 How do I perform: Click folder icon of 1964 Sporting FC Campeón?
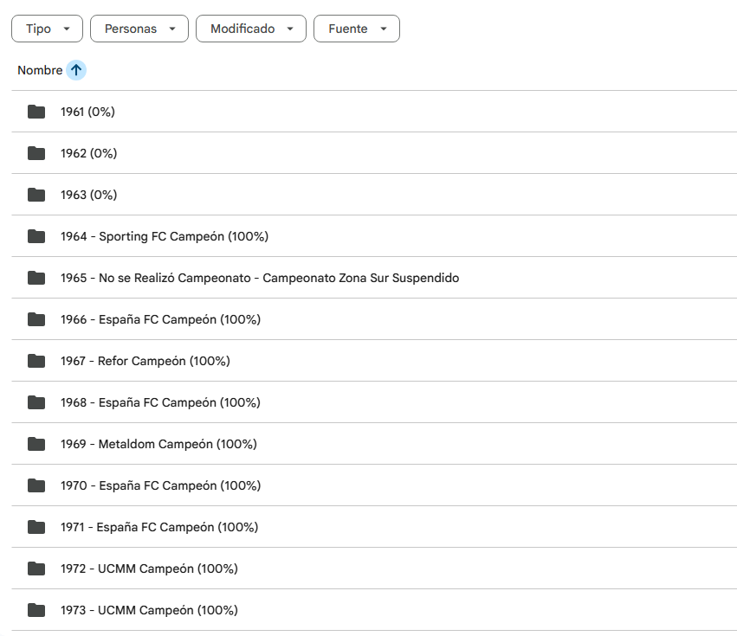(x=36, y=236)
